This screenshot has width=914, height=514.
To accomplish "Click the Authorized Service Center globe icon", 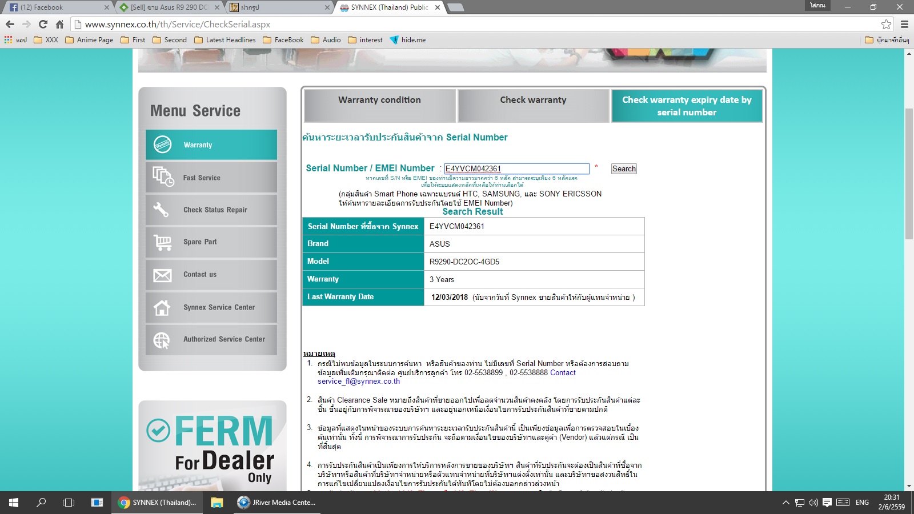I will click(162, 340).
